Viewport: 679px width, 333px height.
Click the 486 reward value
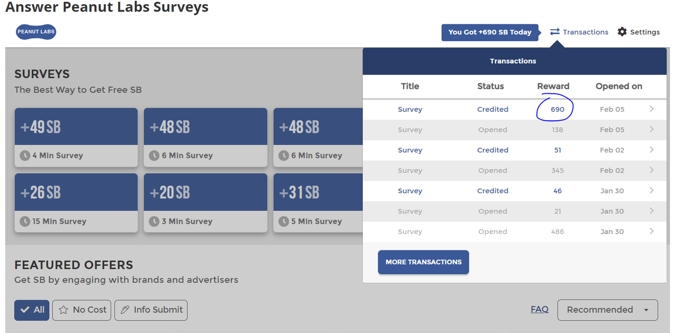(558, 231)
